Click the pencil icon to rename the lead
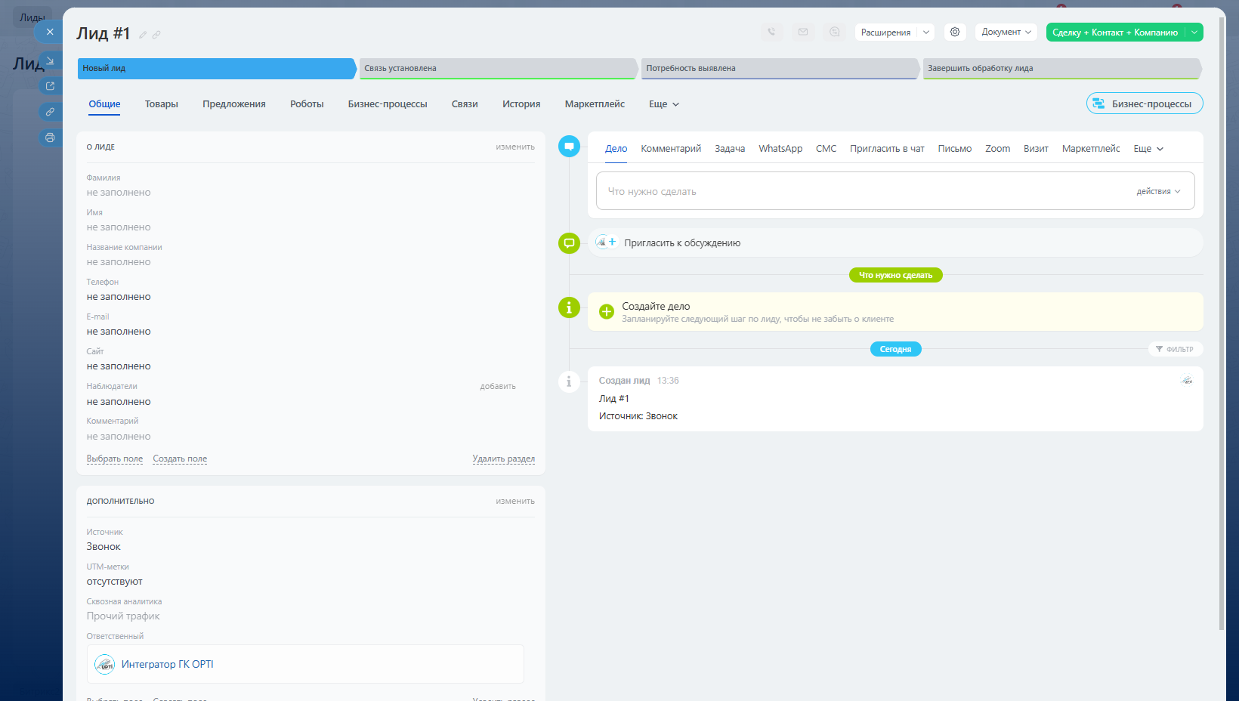 143,35
